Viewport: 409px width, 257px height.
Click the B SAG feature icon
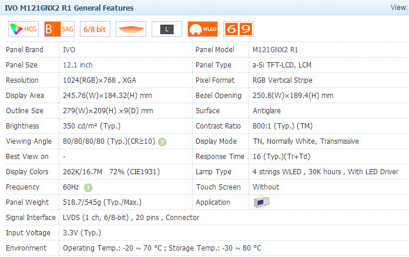(x=59, y=29)
